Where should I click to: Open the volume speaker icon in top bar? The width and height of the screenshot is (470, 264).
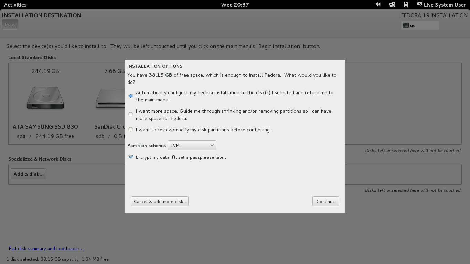click(x=378, y=4)
